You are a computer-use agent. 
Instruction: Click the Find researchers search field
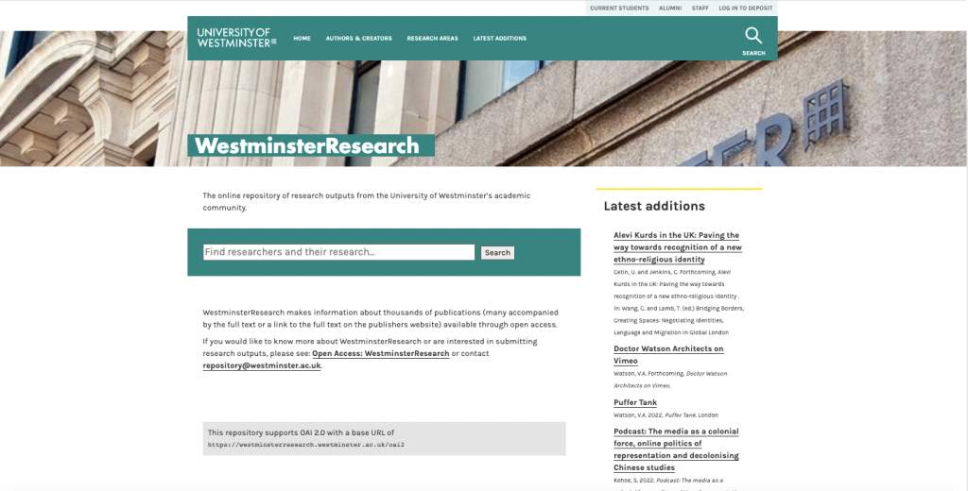click(339, 252)
